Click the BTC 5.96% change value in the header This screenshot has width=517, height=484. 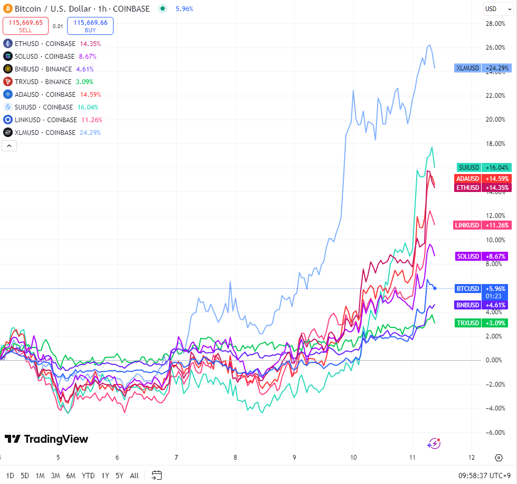(184, 9)
